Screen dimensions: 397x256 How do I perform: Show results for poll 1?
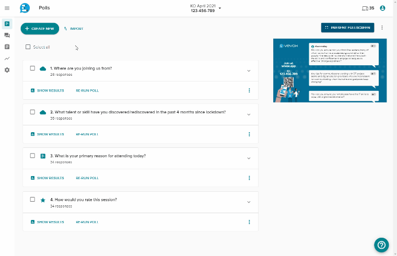(x=48, y=90)
